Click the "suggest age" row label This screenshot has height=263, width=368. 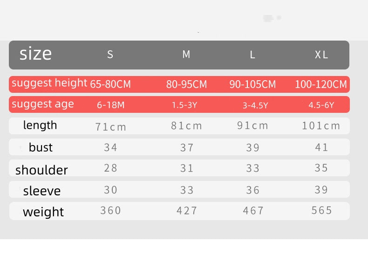(43, 104)
